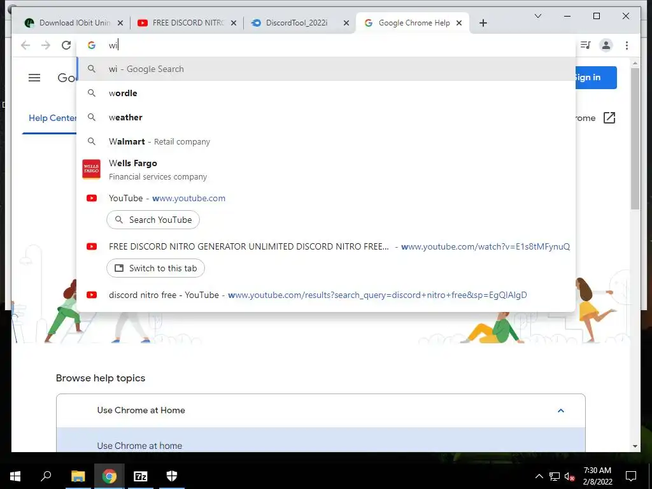Close the Google Chrome Help tab
Image resolution: width=652 pixels, height=489 pixels.
tap(459, 24)
